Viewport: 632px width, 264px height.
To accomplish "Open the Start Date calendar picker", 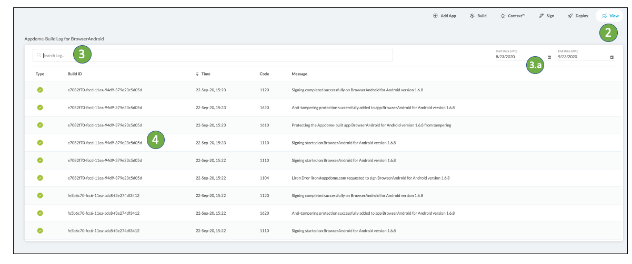I will click(x=549, y=57).
